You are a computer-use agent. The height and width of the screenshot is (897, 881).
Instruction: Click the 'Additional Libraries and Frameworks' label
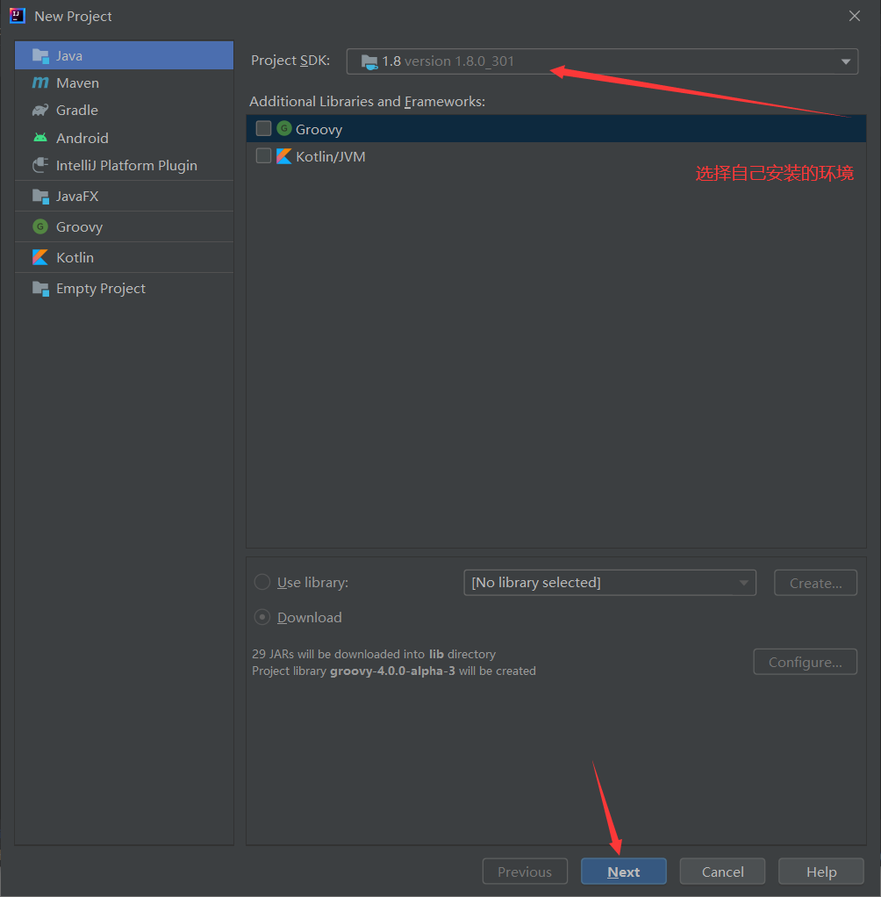coord(368,101)
